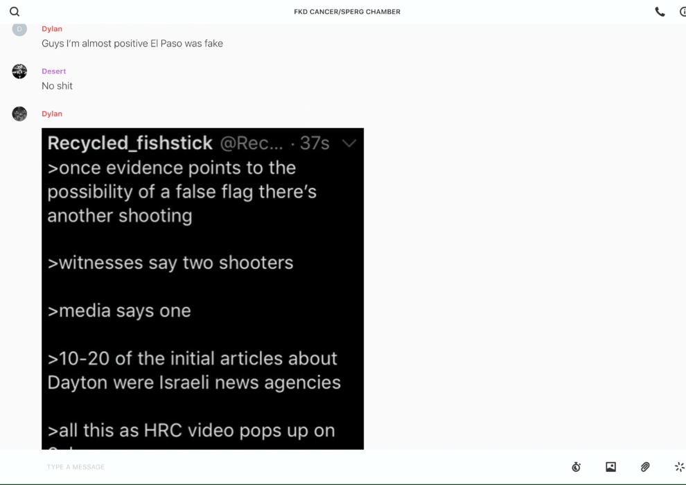
Task: Click the 'El Paso was fake' message
Action: tap(132, 44)
